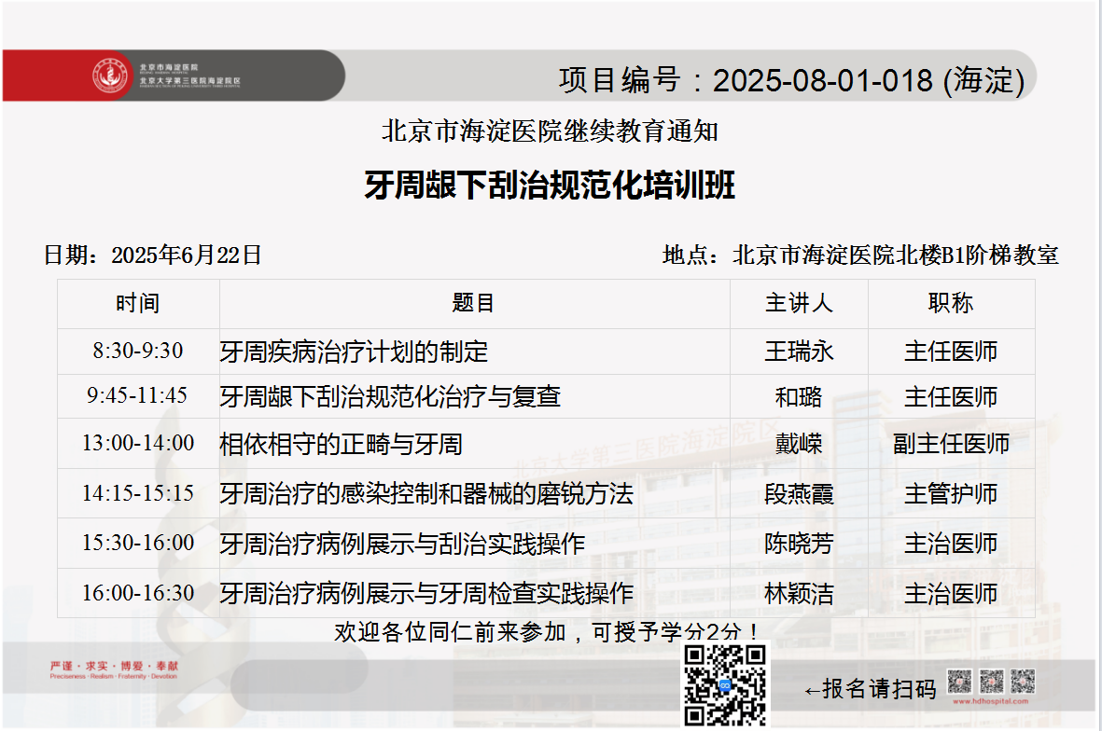Click the large registration QR code
This screenshot has width=1102, height=731.
(x=725, y=684)
